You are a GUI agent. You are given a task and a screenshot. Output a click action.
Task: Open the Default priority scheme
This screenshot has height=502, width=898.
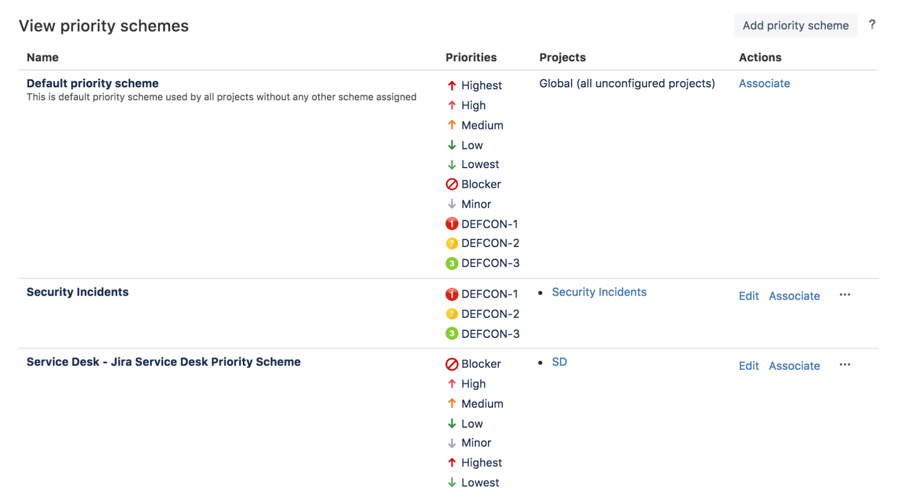(x=92, y=83)
